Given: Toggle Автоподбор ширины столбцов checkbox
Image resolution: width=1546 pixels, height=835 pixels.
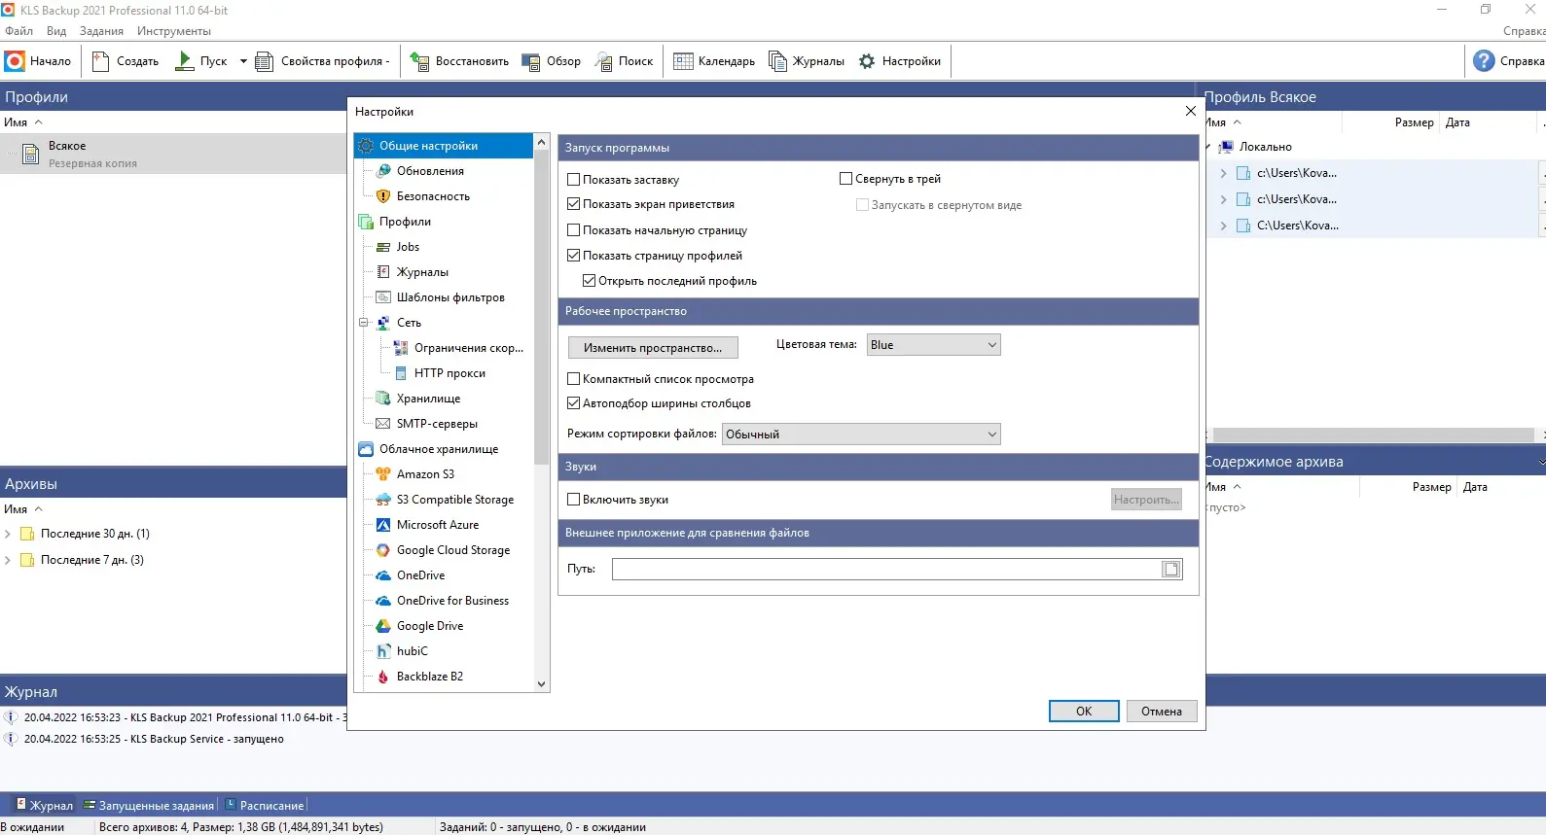Looking at the screenshot, I should [x=574, y=403].
